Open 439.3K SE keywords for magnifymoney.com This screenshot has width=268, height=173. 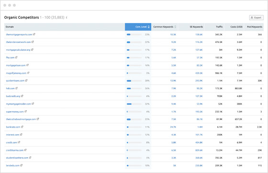pyautogui.click(x=199, y=73)
